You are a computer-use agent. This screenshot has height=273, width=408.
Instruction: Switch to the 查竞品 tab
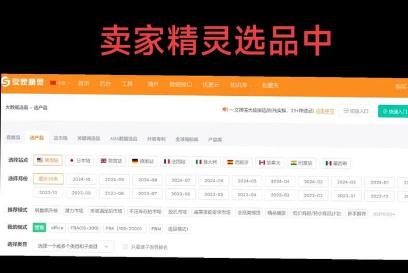13,138
